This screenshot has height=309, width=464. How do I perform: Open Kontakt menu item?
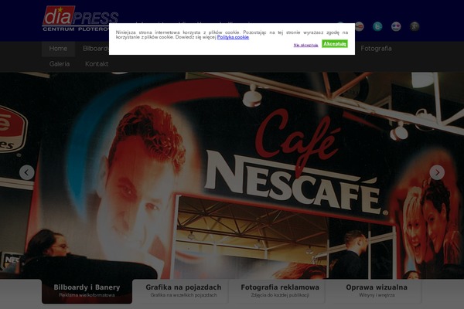pos(97,64)
